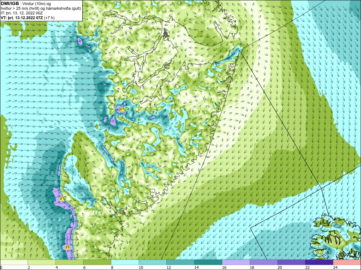Pick the 20–22 m/s violet legend swatch
The height and width of the screenshot is (270, 361).
[x=291, y=262]
